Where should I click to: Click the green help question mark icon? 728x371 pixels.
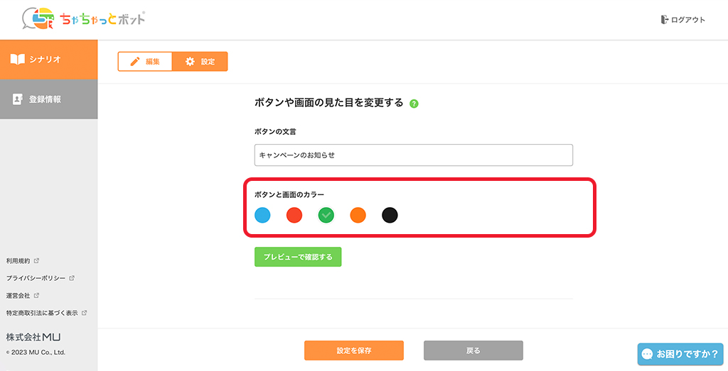pyautogui.click(x=414, y=104)
